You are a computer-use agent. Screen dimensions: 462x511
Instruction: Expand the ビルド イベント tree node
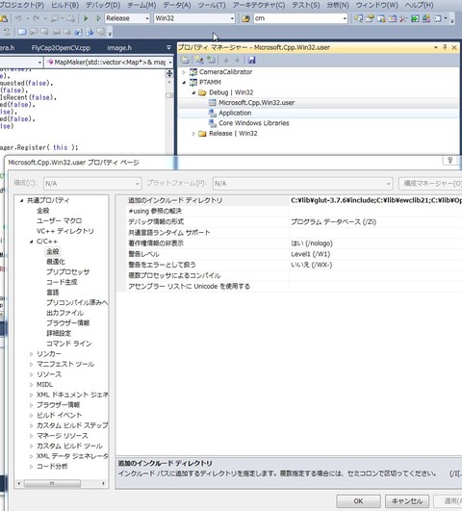click(x=32, y=416)
